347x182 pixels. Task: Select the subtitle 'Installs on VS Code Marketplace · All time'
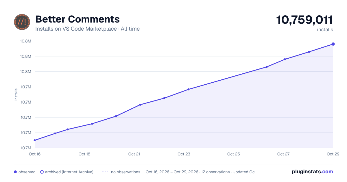(x=87, y=29)
